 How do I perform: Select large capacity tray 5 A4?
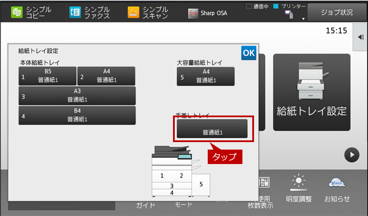205,76
